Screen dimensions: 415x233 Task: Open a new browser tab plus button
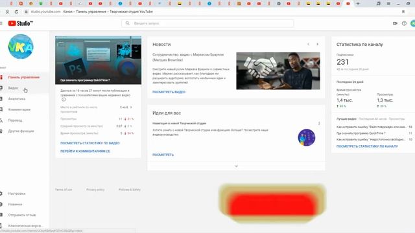[358, 4]
